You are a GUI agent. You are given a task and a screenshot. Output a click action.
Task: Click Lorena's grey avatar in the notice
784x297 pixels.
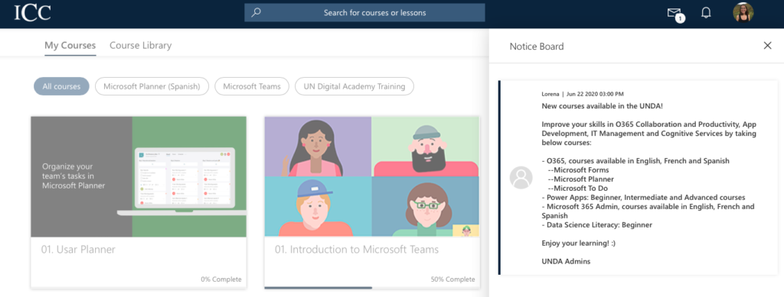[x=521, y=177]
